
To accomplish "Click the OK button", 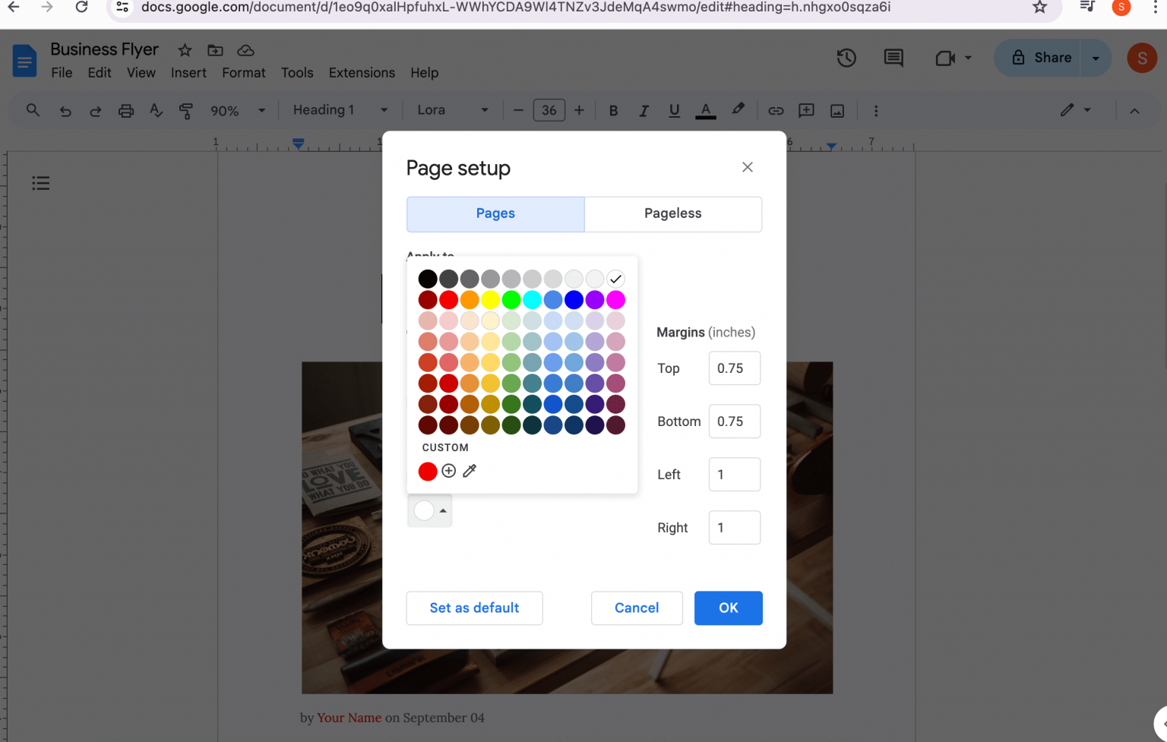I will [x=729, y=608].
